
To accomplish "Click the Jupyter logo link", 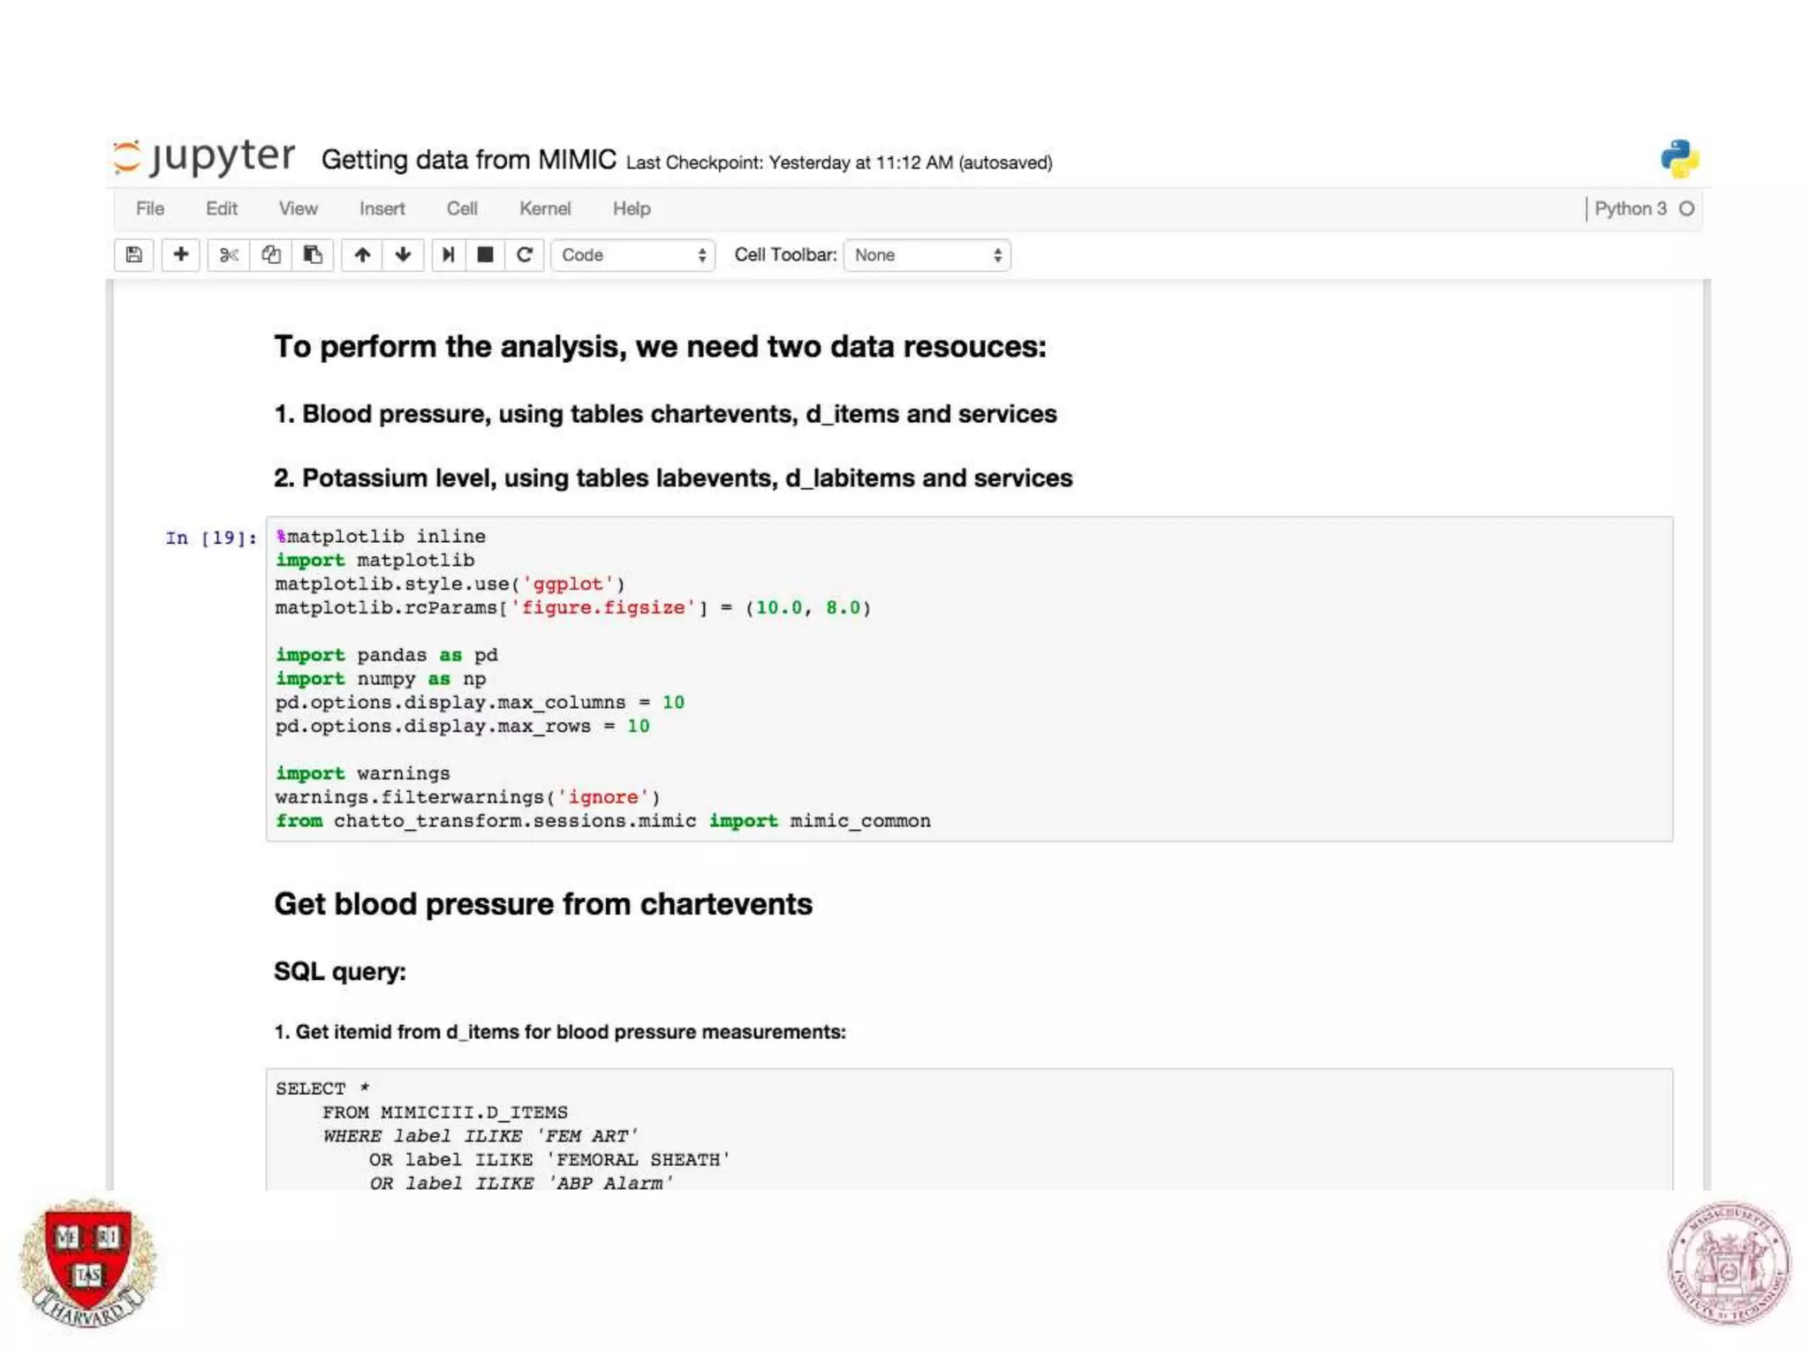I will (x=205, y=158).
